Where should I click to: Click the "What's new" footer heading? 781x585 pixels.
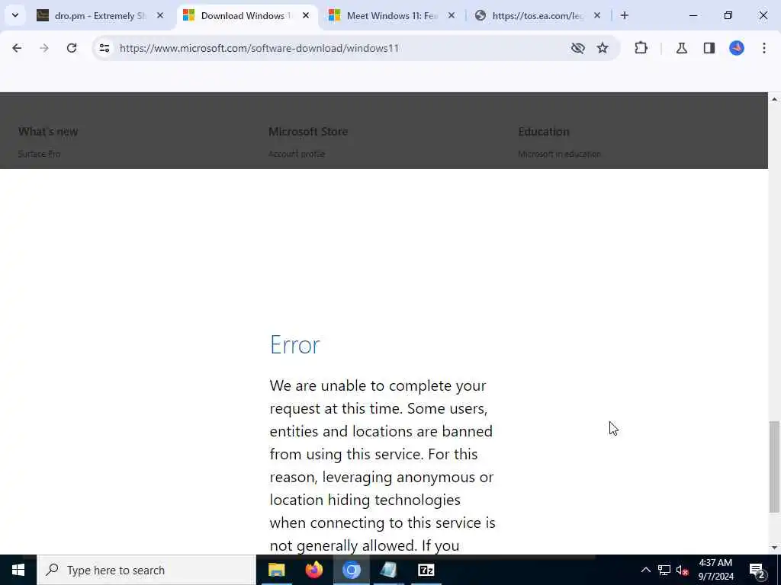tap(48, 132)
